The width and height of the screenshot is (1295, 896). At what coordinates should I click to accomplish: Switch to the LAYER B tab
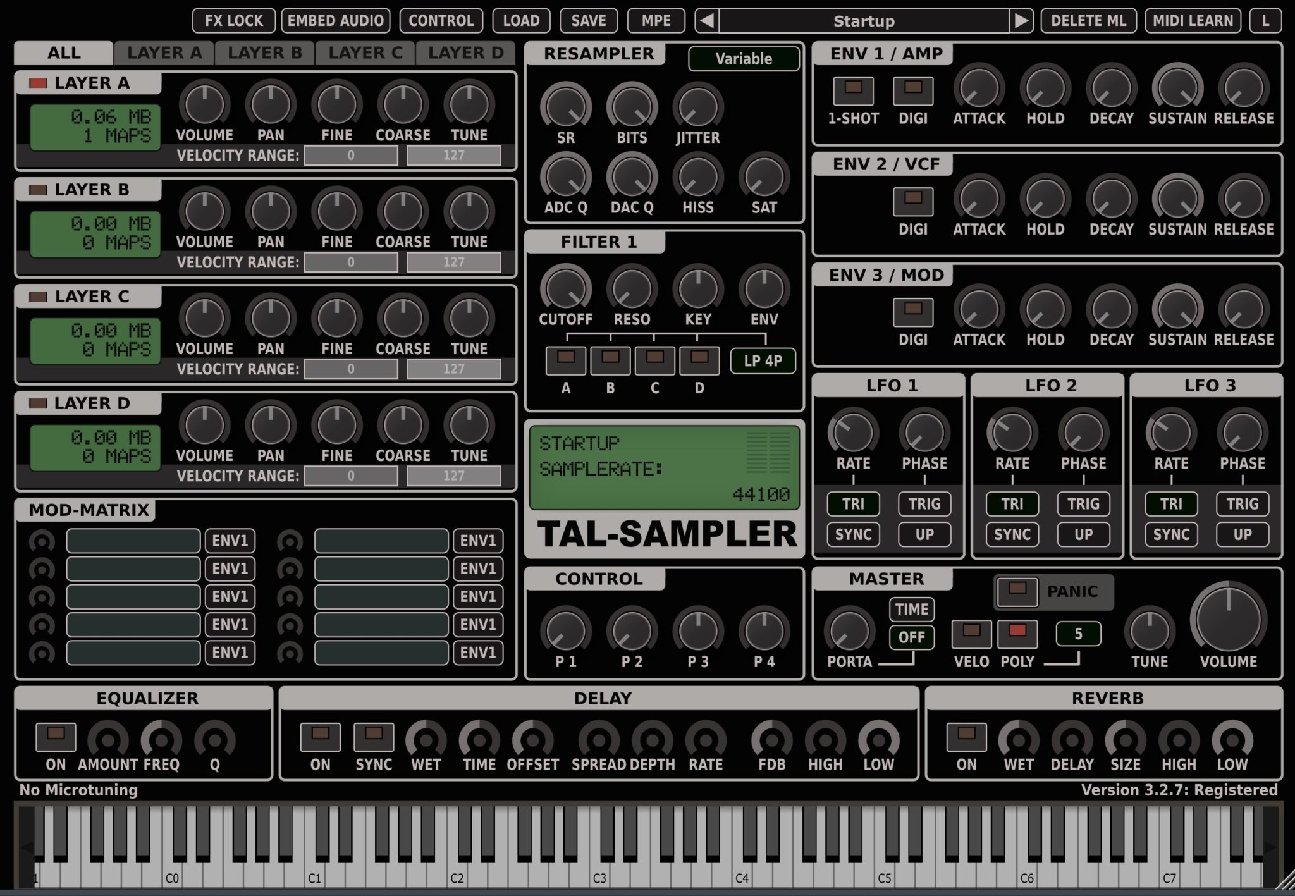264,52
